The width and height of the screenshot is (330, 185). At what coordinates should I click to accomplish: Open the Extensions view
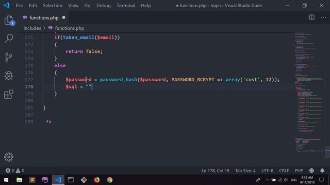pos(9,94)
